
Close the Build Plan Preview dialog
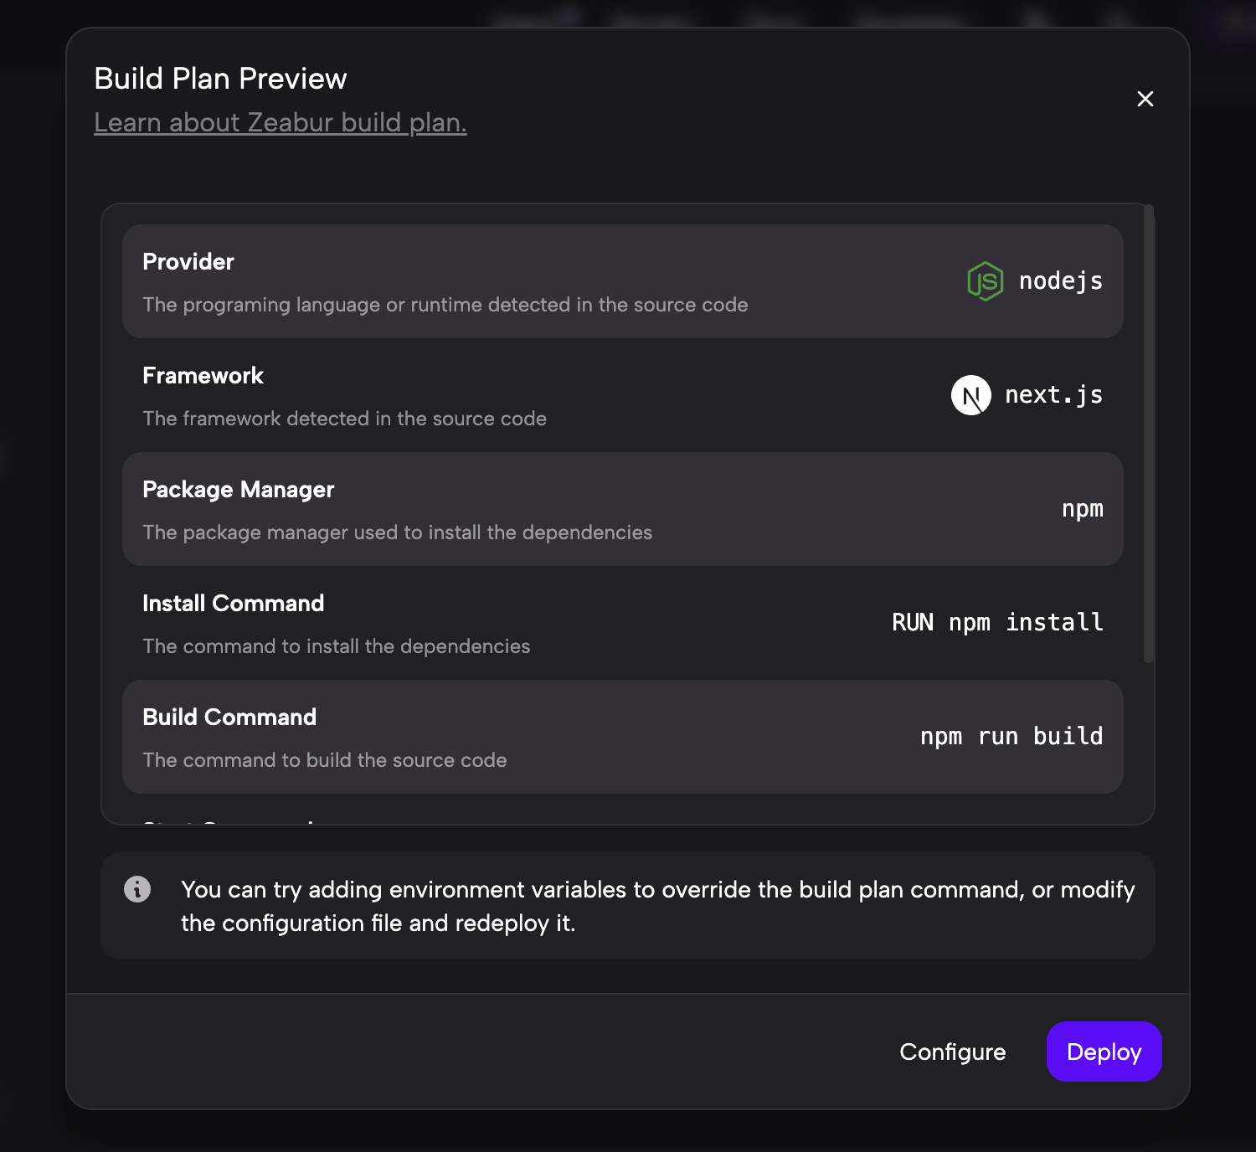coord(1145,99)
